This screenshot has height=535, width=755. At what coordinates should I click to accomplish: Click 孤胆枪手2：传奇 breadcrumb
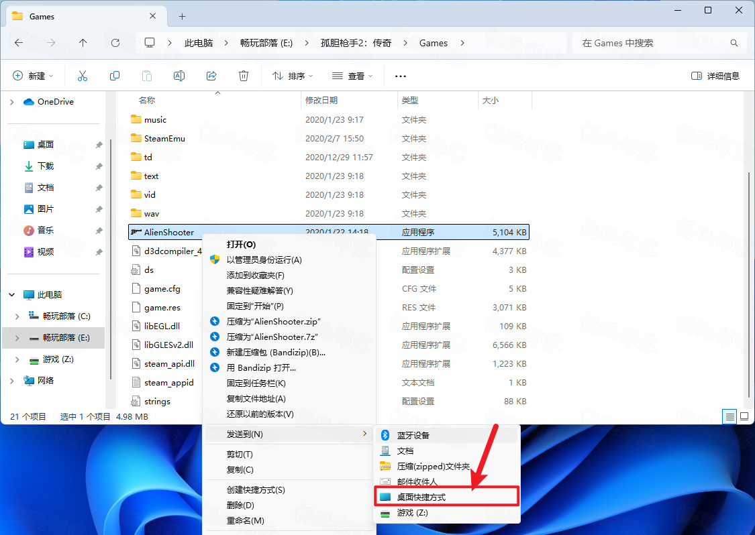click(356, 43)
